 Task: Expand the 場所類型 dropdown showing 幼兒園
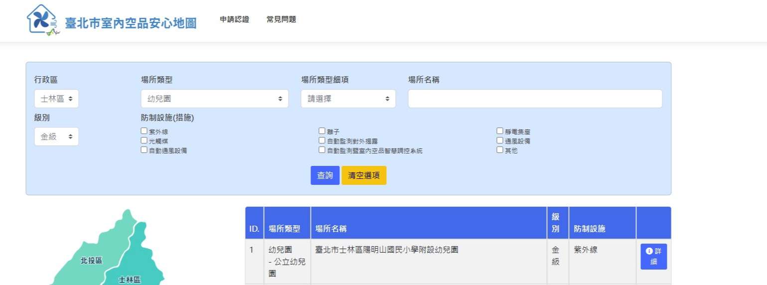pyautogui.click(x=215, y=99)
